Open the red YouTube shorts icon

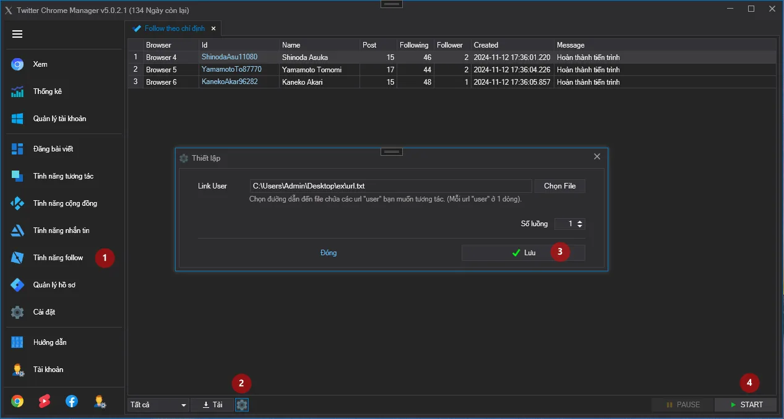(45, 401)
